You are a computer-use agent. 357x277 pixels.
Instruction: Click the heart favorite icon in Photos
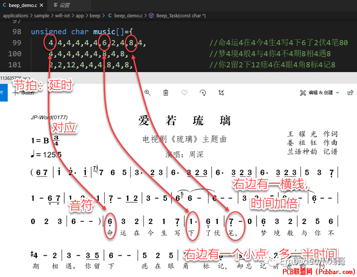[184, 93]
